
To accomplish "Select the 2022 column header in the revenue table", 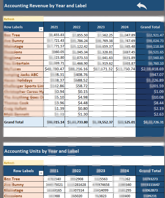I will [x=76, y=27].
